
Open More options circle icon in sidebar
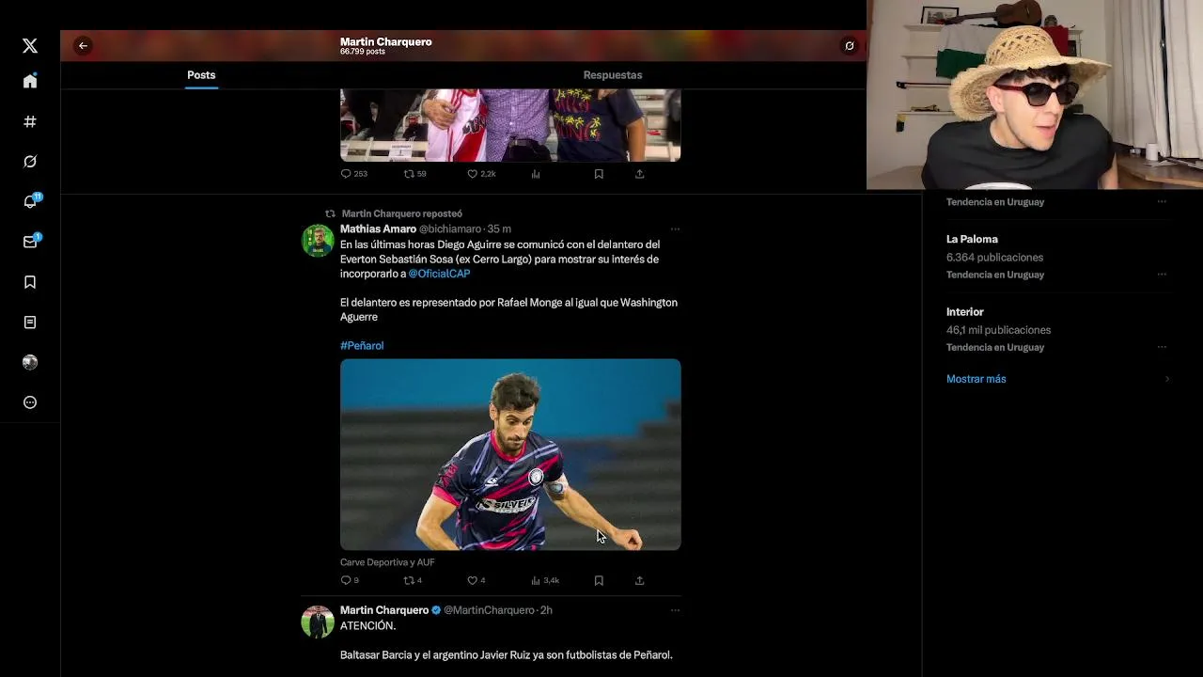point(30,402)
